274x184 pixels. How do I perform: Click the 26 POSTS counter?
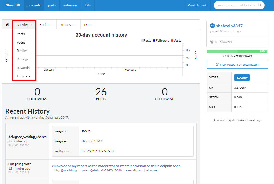coord(101,94)
